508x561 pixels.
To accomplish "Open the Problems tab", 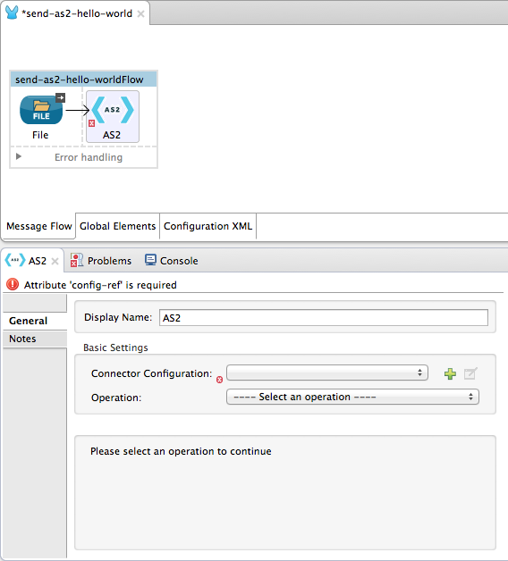I will (101, 261).
